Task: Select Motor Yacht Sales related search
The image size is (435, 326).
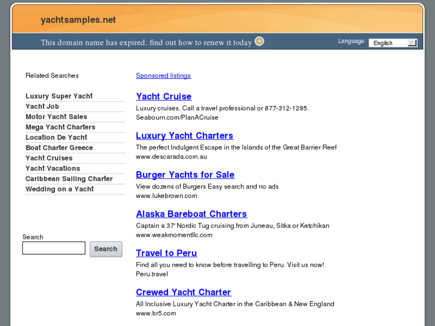Action: click(x=56, y=117)
